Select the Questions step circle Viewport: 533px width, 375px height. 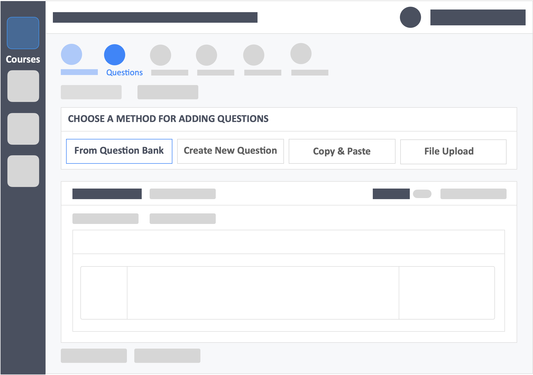[x=114, y=55]
